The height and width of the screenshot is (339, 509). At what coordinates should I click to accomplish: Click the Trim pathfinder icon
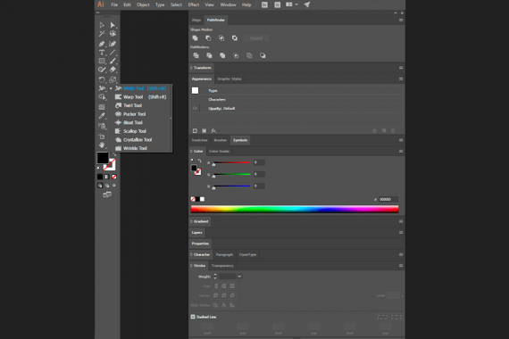point(209,55)
